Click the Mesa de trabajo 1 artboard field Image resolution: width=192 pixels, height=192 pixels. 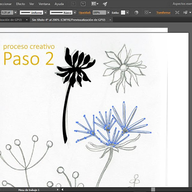tap(29, 190)
